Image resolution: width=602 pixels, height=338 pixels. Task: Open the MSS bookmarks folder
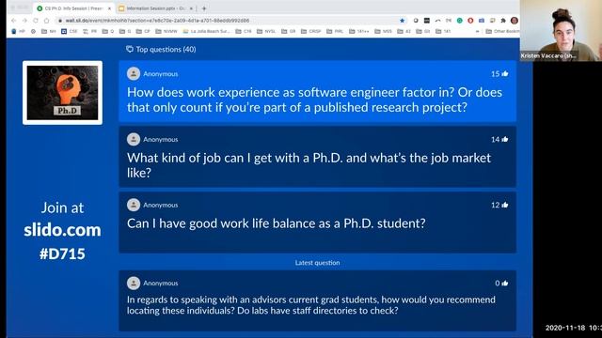[x=383, y=31]
